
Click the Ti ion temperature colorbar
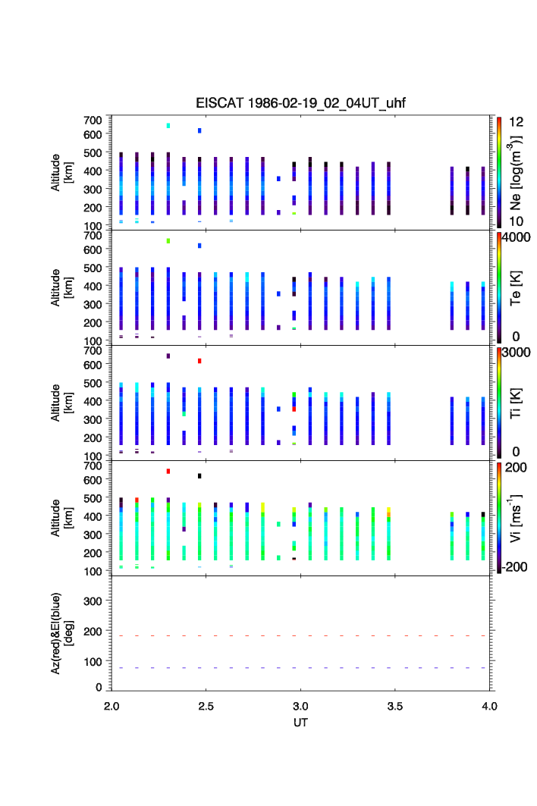(x=499, y=403)
